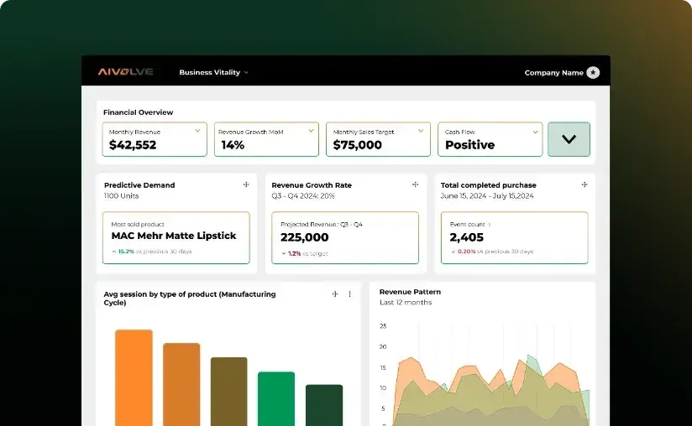Select the $42,552 monthly revenue value
Image resolution: width=692 pixels, height=426 pixels.
(133, 145)
